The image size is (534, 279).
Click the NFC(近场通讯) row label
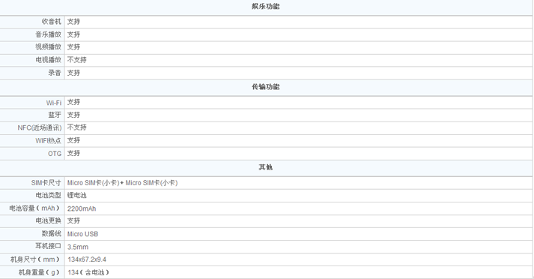click(40, 128)
